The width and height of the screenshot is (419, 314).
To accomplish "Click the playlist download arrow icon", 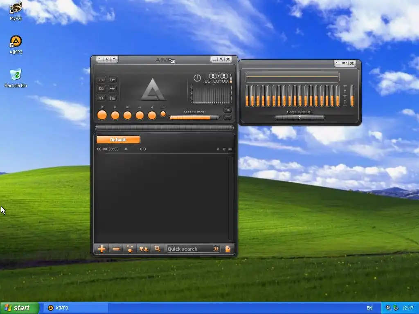I will click(218, 149).
